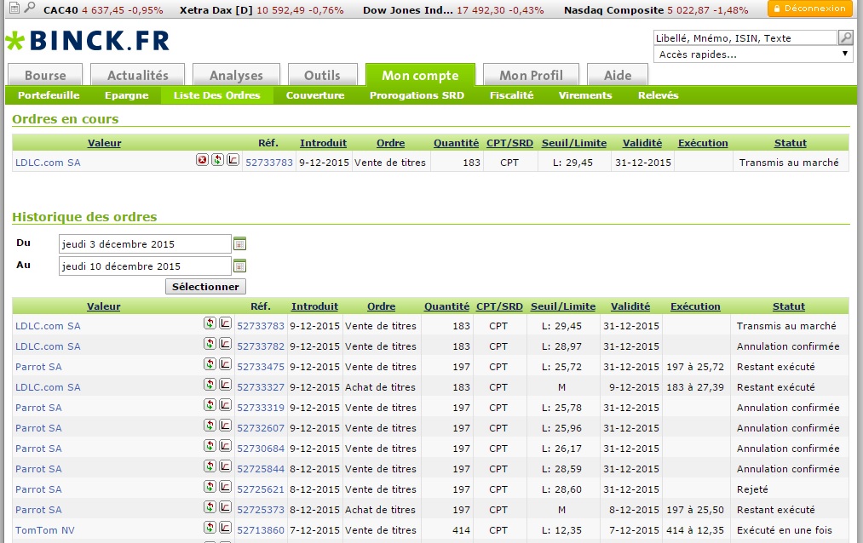Click the 'Sélectionner' button
Image resolution: width=863 pixels, height=543 pixels.
coord(205,287)
